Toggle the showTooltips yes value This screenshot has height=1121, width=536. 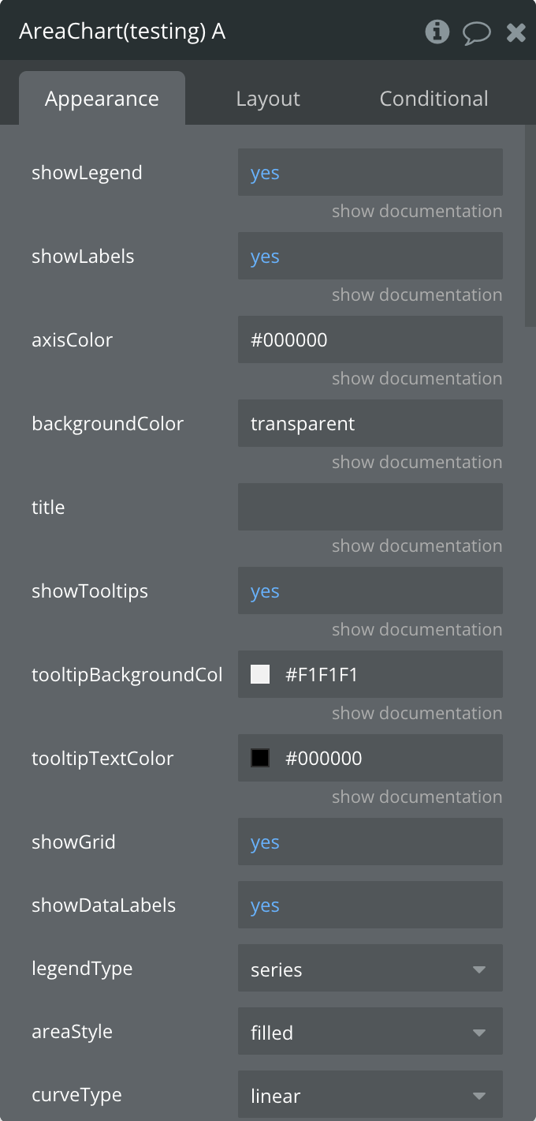click(x=265, y=591)
